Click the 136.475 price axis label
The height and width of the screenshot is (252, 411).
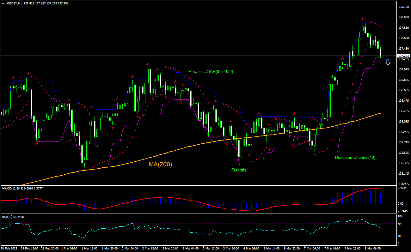tap(403, 101)
